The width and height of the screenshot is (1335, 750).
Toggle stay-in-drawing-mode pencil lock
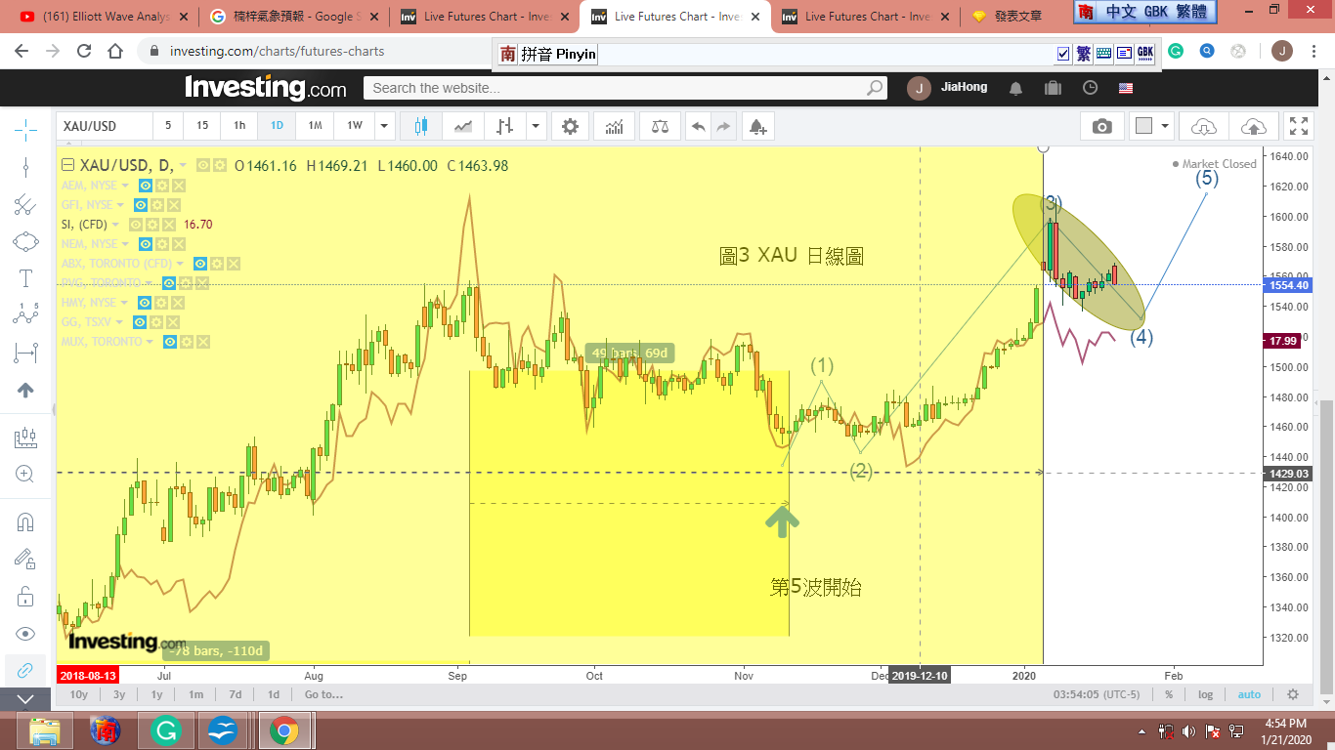pyautogui.click(x=25, y=559)
